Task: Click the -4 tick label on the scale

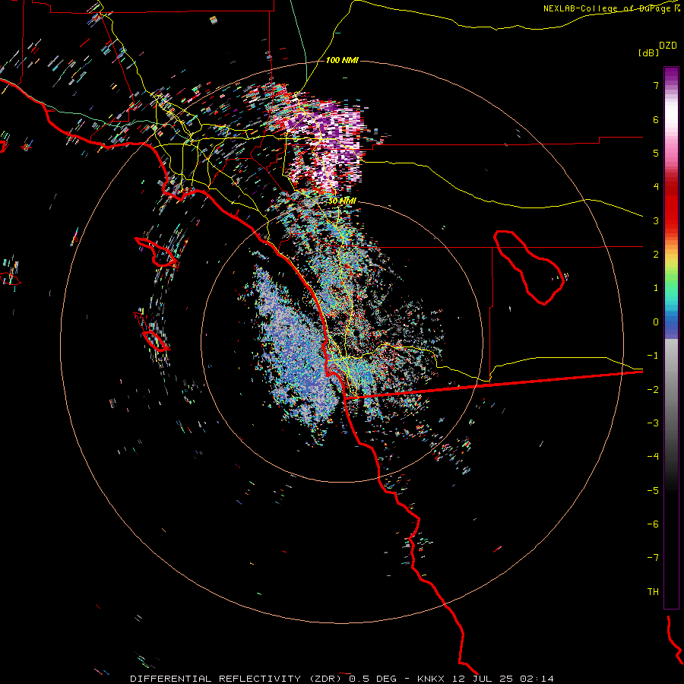Action: pyautogui.click(x=653, y=457)
